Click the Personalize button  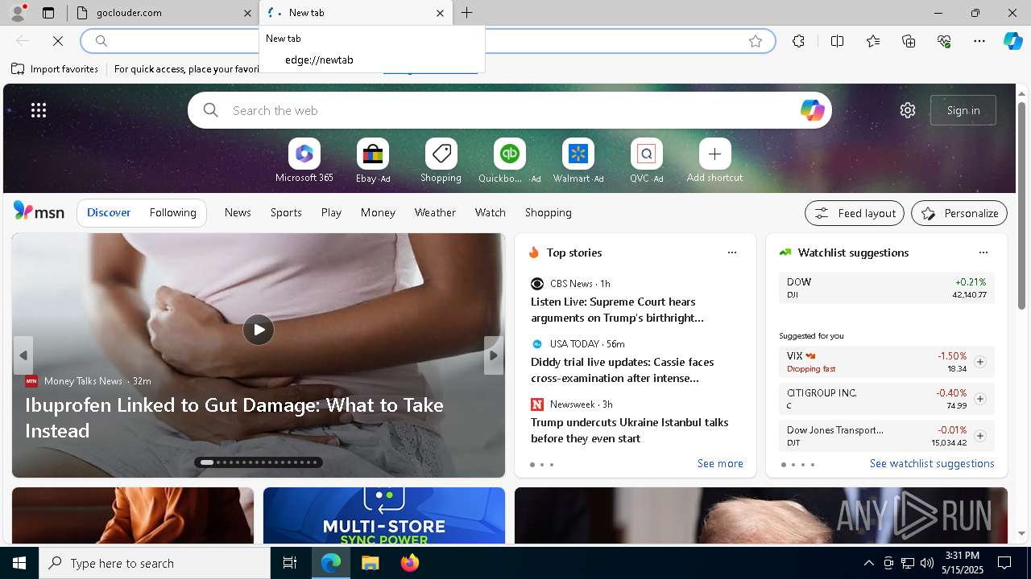959,213
